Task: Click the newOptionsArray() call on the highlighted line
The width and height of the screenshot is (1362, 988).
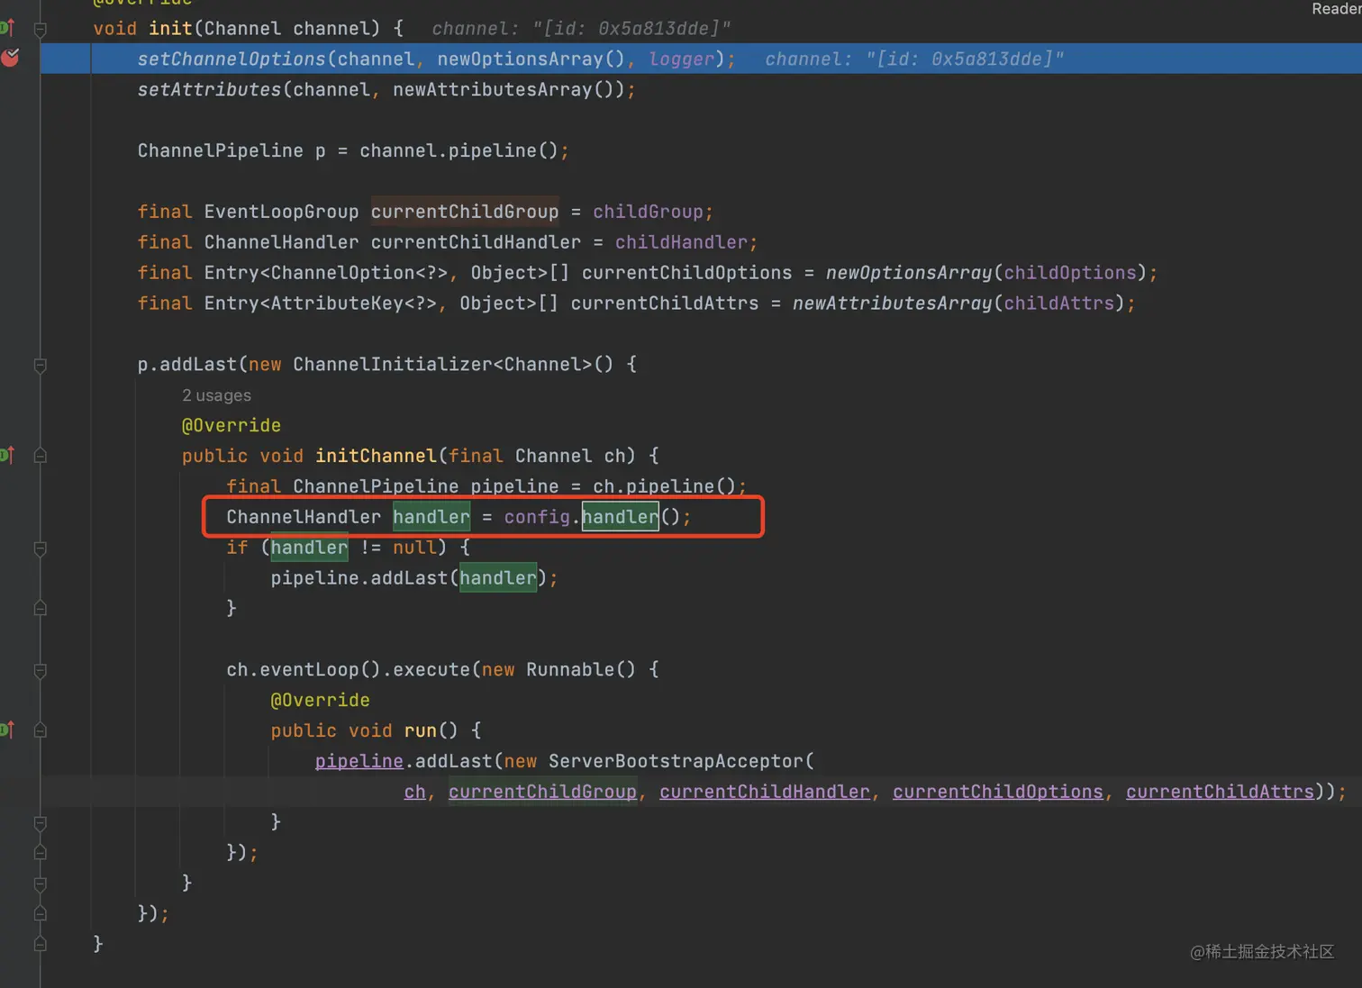Action: coord(531,59)
